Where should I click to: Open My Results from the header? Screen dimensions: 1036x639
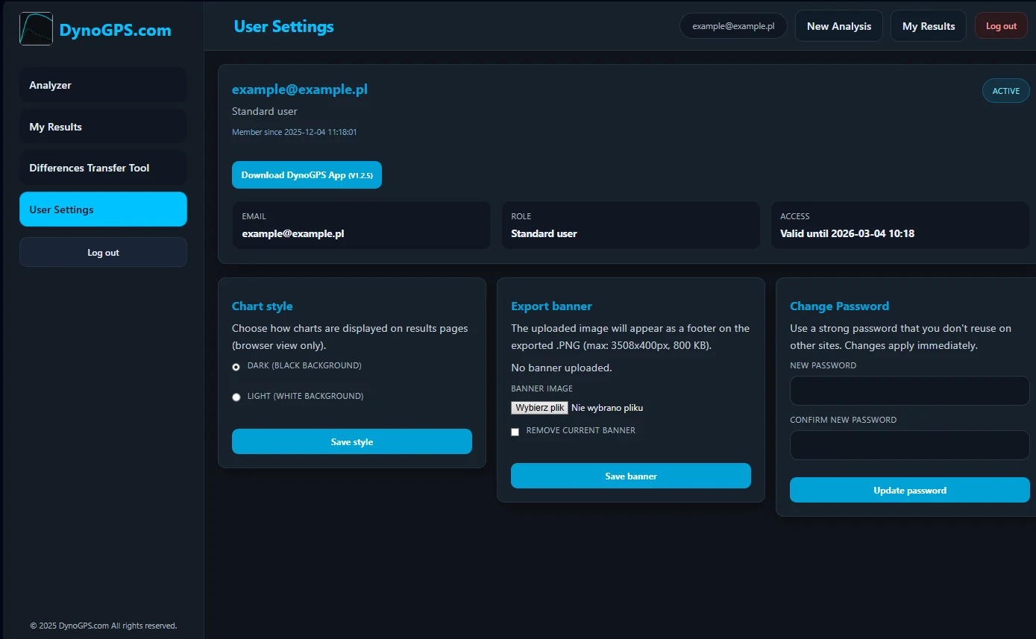pyautogui.click(x=928, y=26)
